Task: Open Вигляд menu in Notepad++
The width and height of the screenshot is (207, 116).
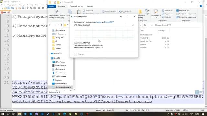Action: pos(30,5)
